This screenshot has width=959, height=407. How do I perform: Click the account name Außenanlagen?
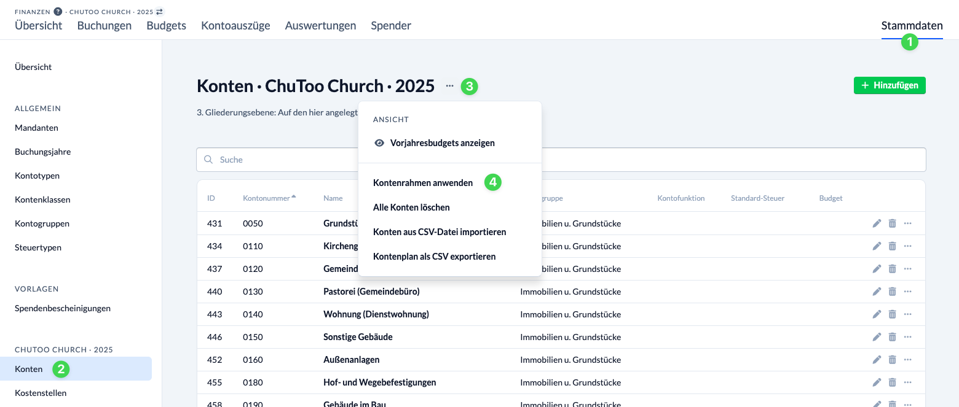(x=352, y=360)
